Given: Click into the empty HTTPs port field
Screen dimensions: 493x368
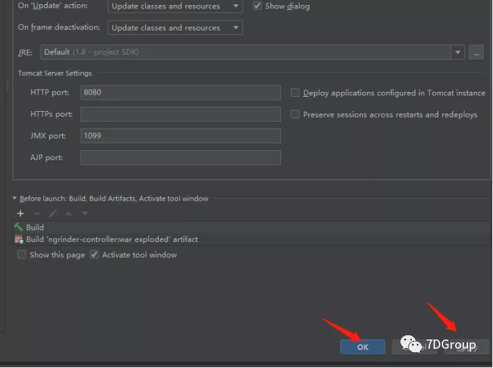Looking at the screenshot, I should point(181,114).
